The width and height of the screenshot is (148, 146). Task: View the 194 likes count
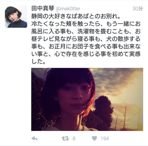click(x=105, y=139)
